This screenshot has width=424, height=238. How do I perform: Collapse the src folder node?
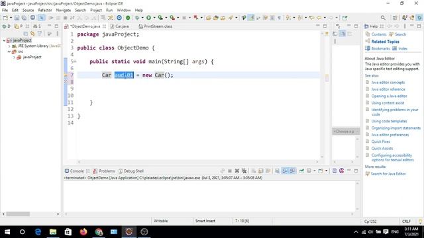click(9, 52)
